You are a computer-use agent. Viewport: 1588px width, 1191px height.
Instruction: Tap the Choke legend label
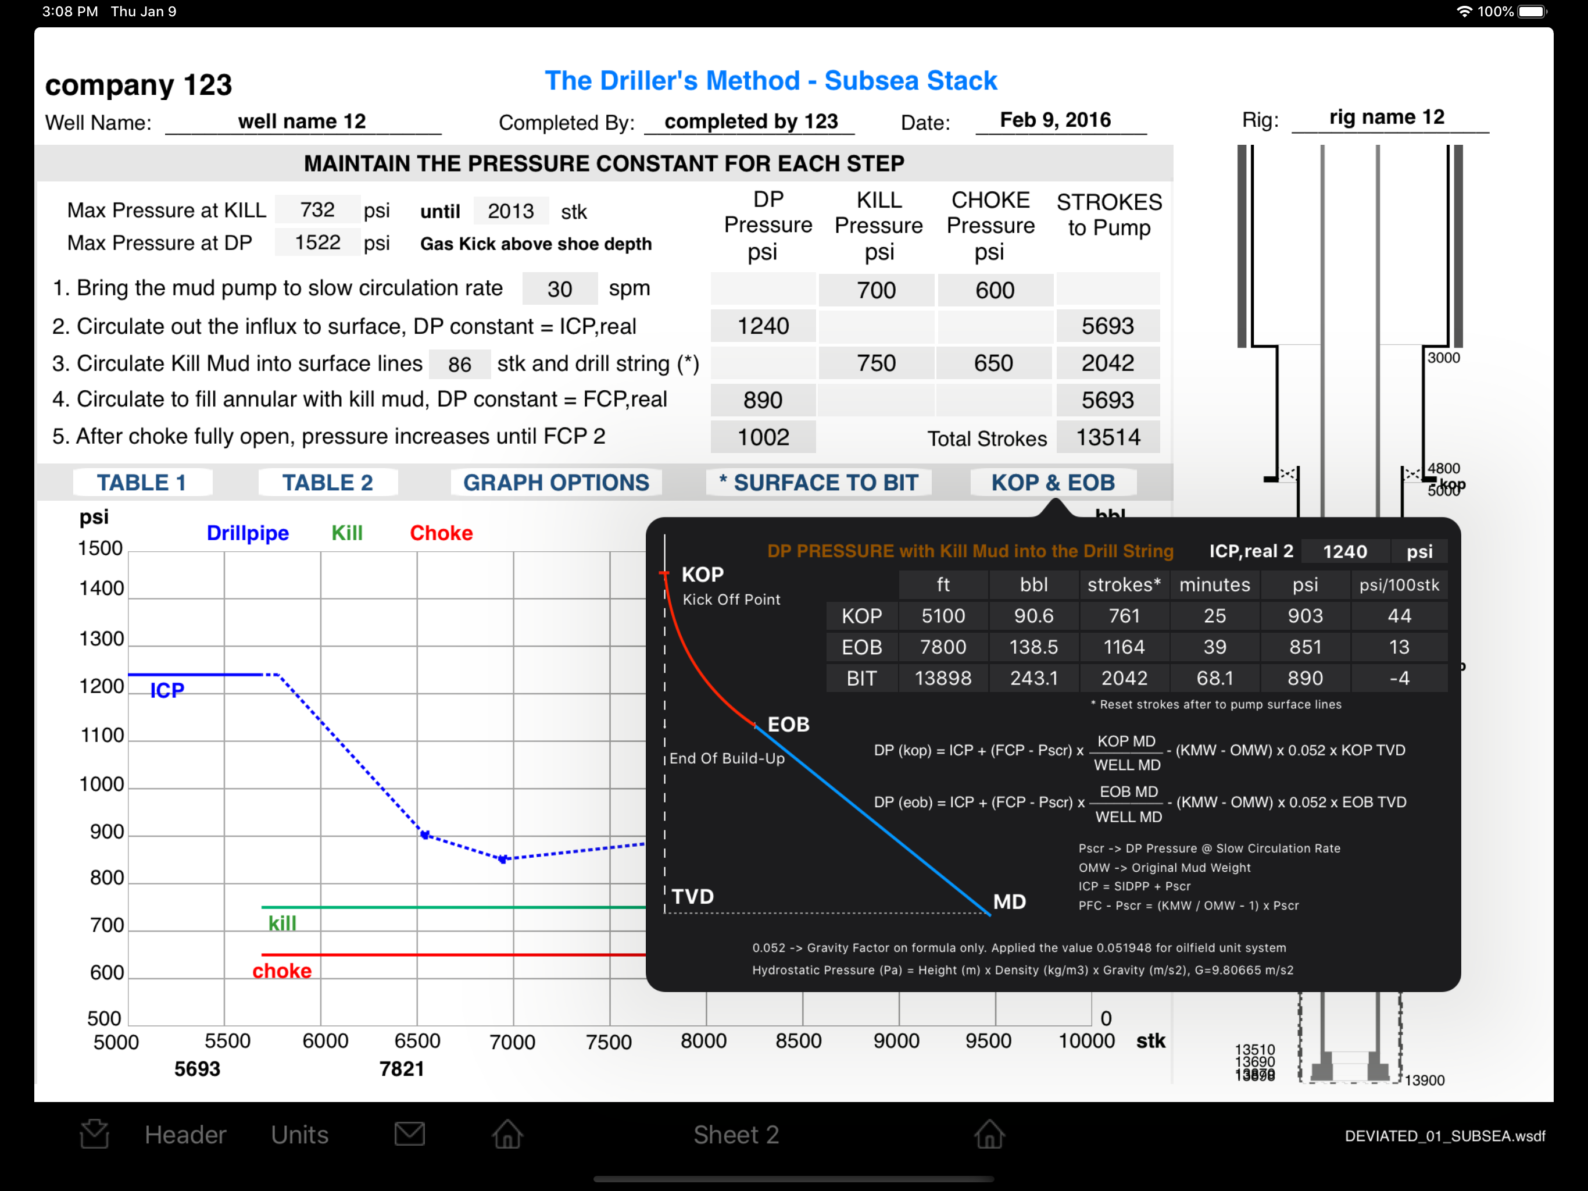coord(441,533)
